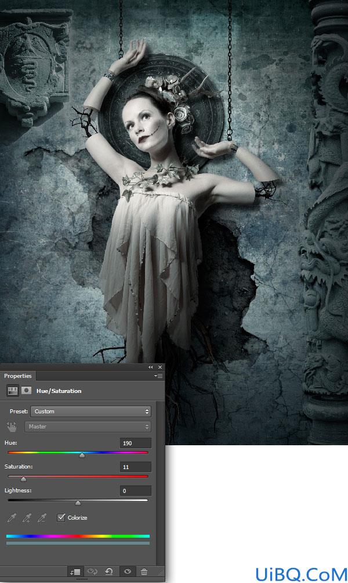The image size is (348, 583).
Task: Open the Master channel dropdown
Action: [88, 427]
